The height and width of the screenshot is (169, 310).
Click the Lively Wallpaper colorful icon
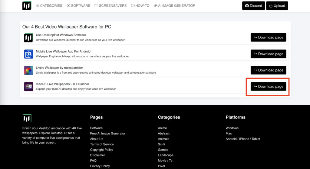pyautogui.click(x=29, y=70)
